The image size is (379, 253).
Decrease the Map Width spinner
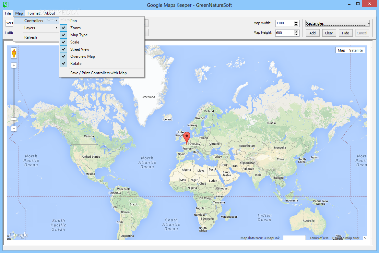coord(296,24)
